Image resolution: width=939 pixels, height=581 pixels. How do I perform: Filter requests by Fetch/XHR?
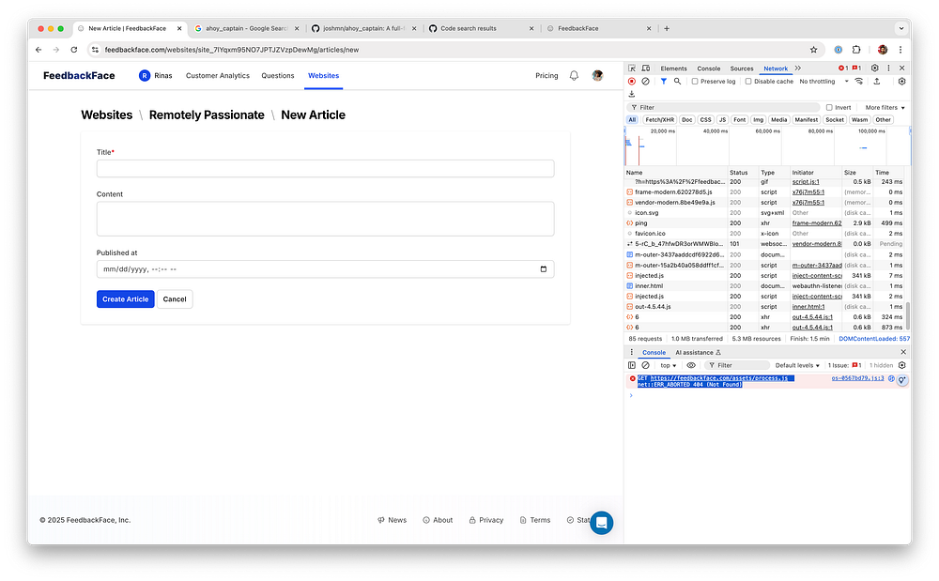coord(659,119)
